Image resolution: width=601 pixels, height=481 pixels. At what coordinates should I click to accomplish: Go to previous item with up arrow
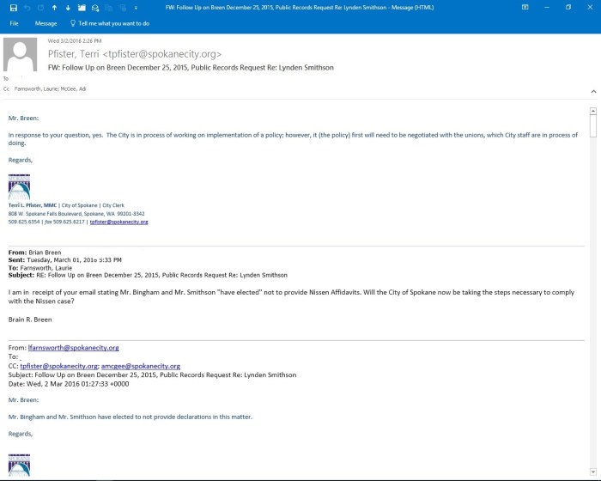(x=54, y=7)
